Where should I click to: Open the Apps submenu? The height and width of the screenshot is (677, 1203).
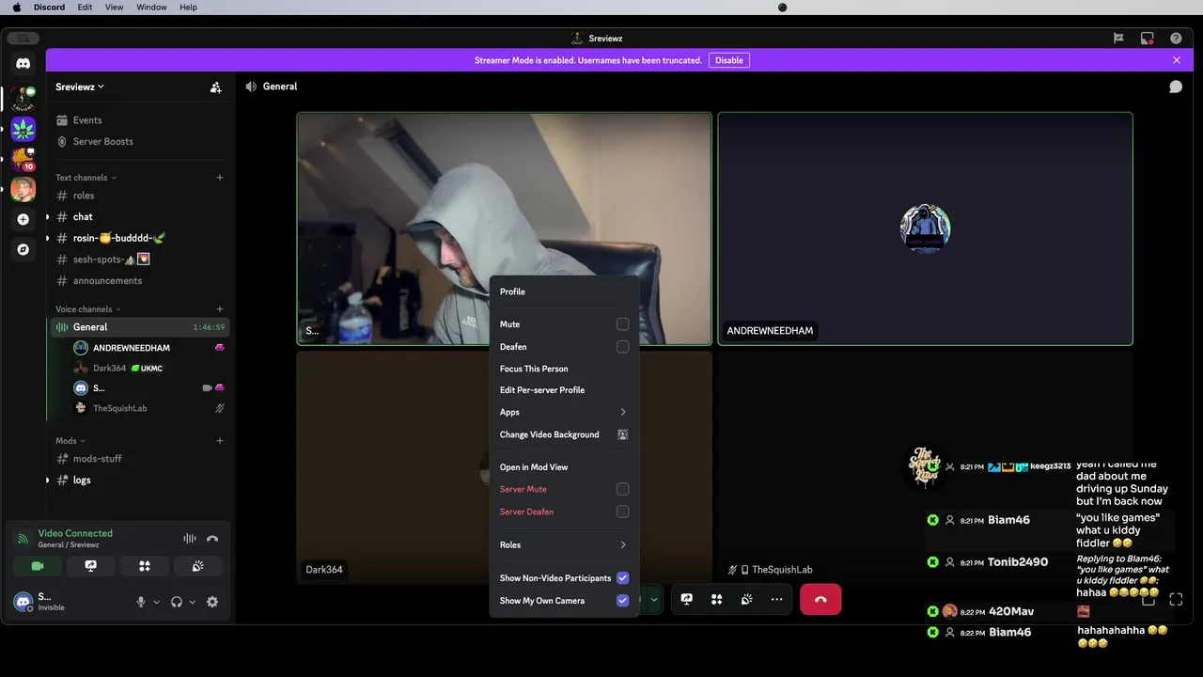564,412
